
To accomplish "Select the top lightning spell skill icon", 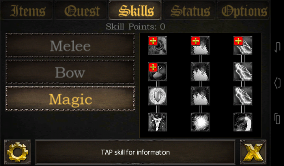I will 243,45.
